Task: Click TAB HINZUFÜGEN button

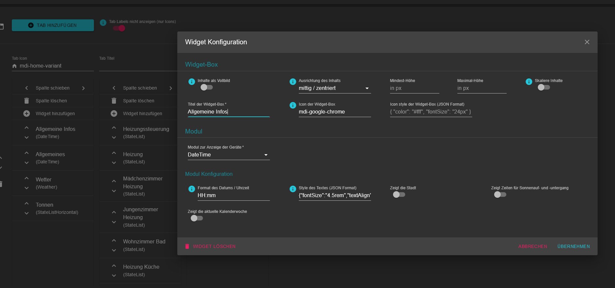Action: point(53,25)
